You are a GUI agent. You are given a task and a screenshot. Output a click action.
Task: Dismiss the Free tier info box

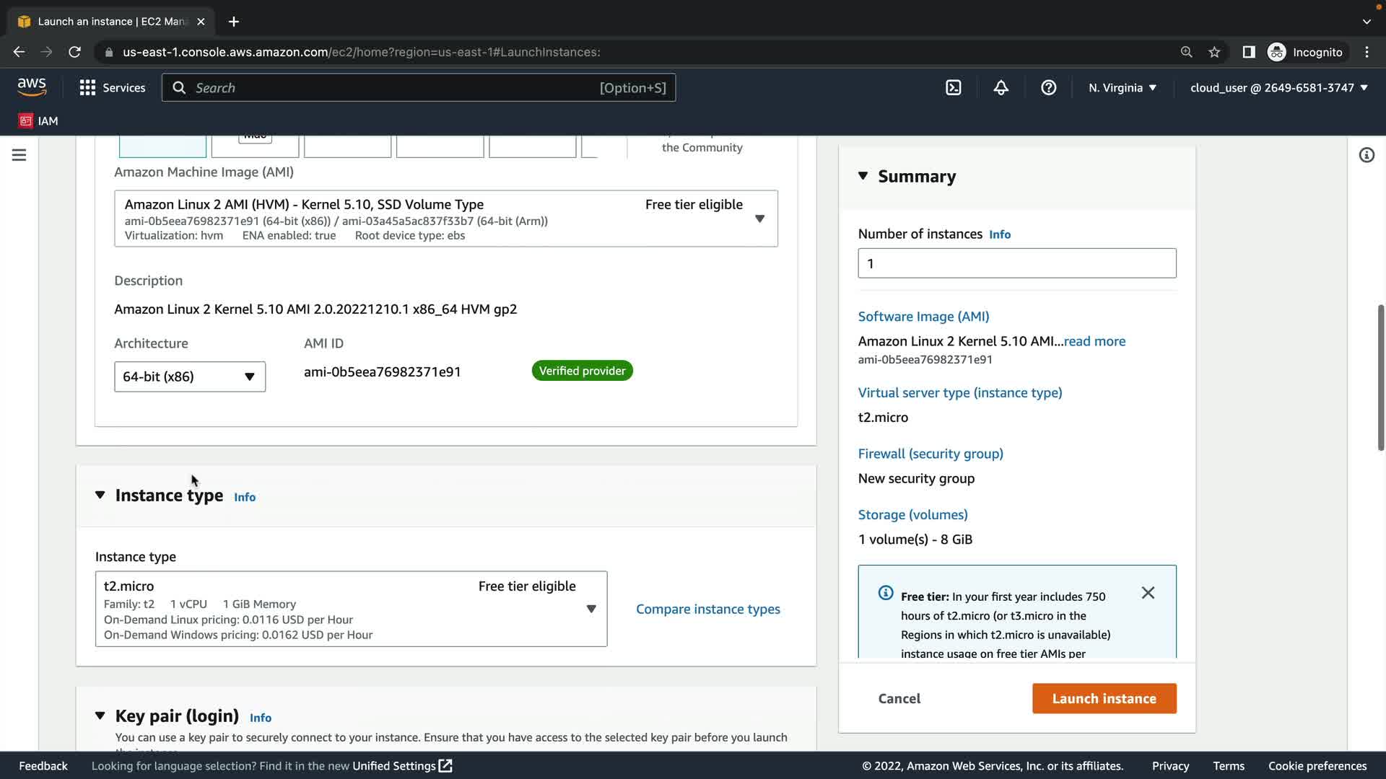[x=1148, y=593]
